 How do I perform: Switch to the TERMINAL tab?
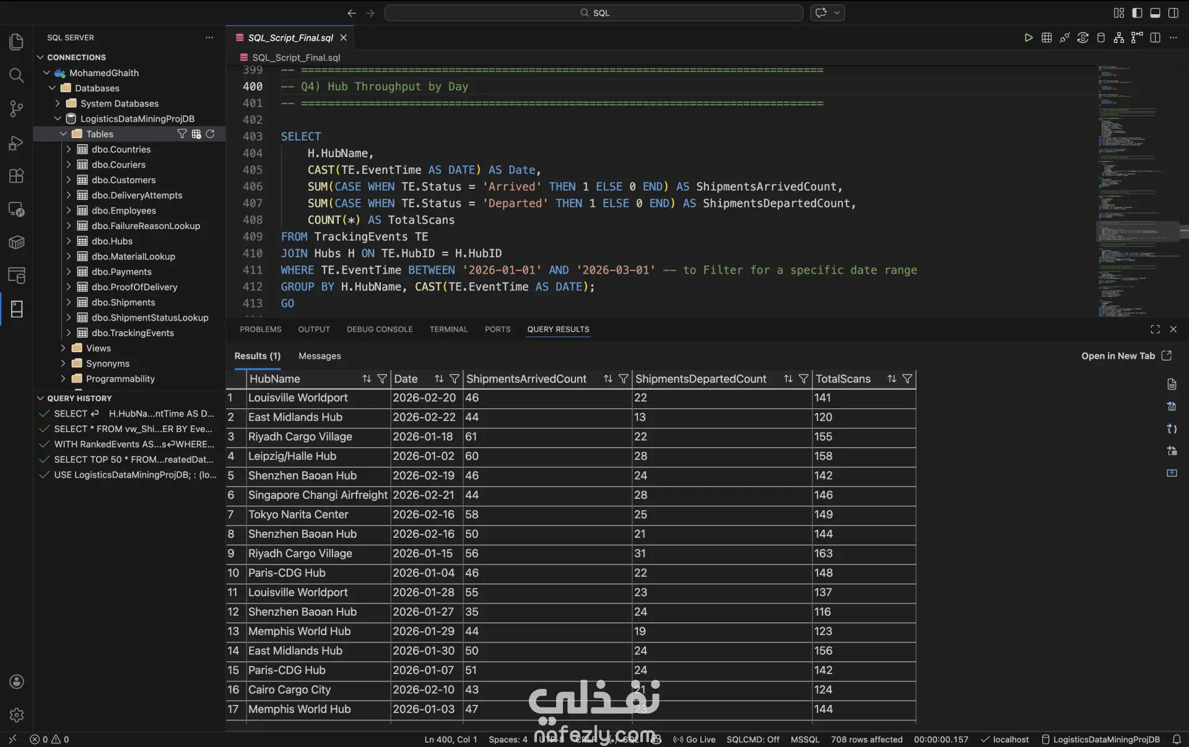pos(449,329)
